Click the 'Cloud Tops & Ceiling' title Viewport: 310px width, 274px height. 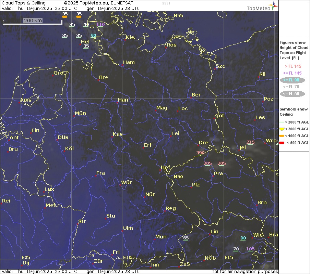[24, 3]
